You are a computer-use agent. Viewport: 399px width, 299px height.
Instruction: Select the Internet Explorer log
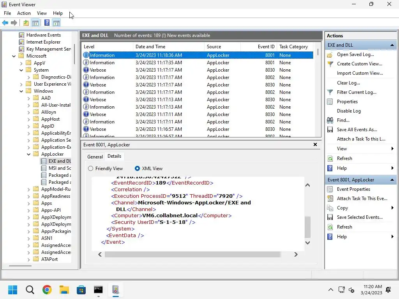pos(40,42)
